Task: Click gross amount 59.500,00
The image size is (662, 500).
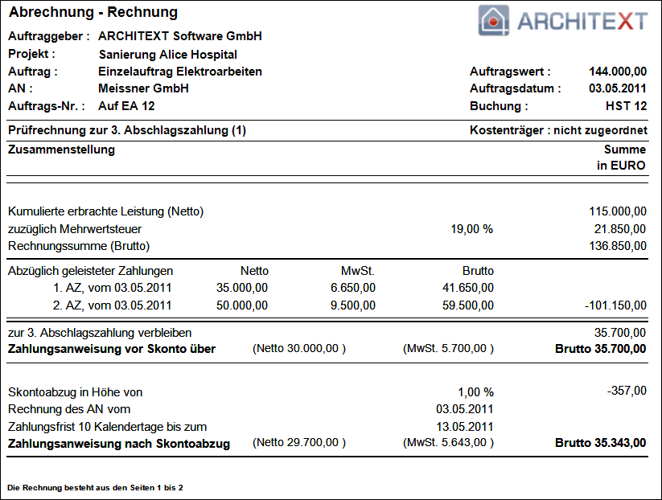Action: (x=468, y=305)
